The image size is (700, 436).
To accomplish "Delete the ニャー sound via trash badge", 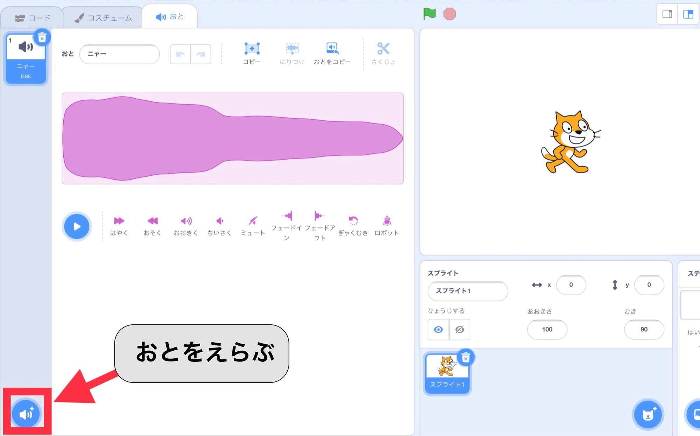I will pyautogui.click(x=42, y=38).
